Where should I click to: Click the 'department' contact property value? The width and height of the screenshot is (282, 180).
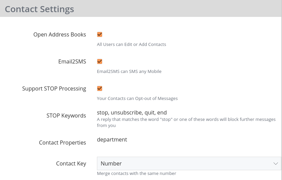pos(112,139)
